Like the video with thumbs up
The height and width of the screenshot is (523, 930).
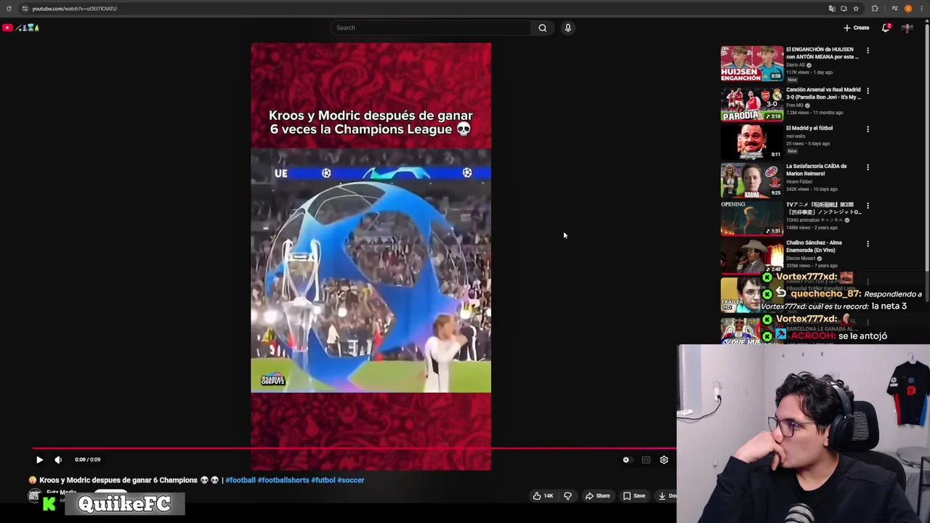click(x=543, y=496)
